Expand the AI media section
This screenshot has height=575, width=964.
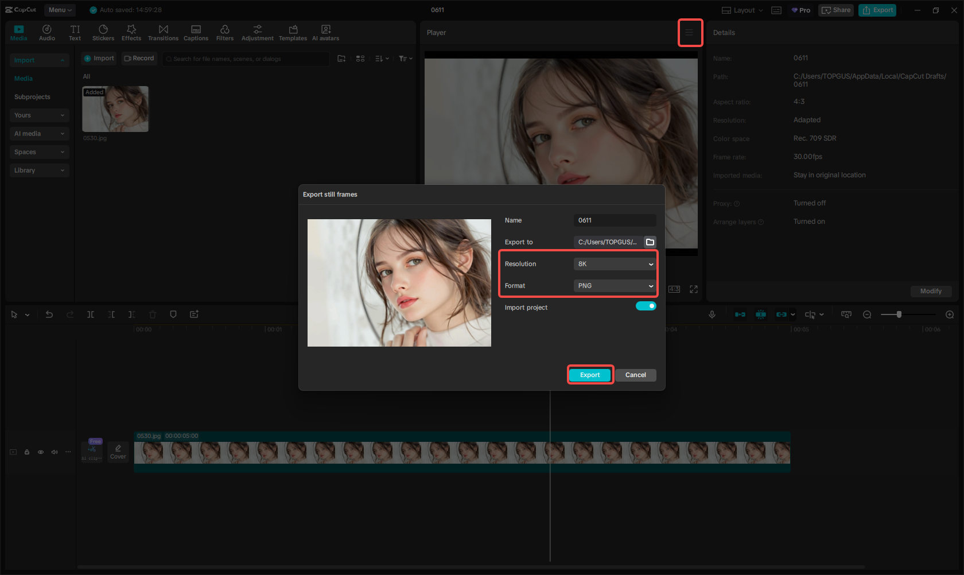(x=39, y=134)
